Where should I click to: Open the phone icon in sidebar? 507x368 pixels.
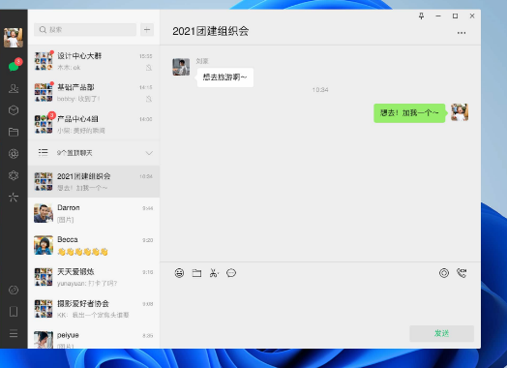[14, 312]
